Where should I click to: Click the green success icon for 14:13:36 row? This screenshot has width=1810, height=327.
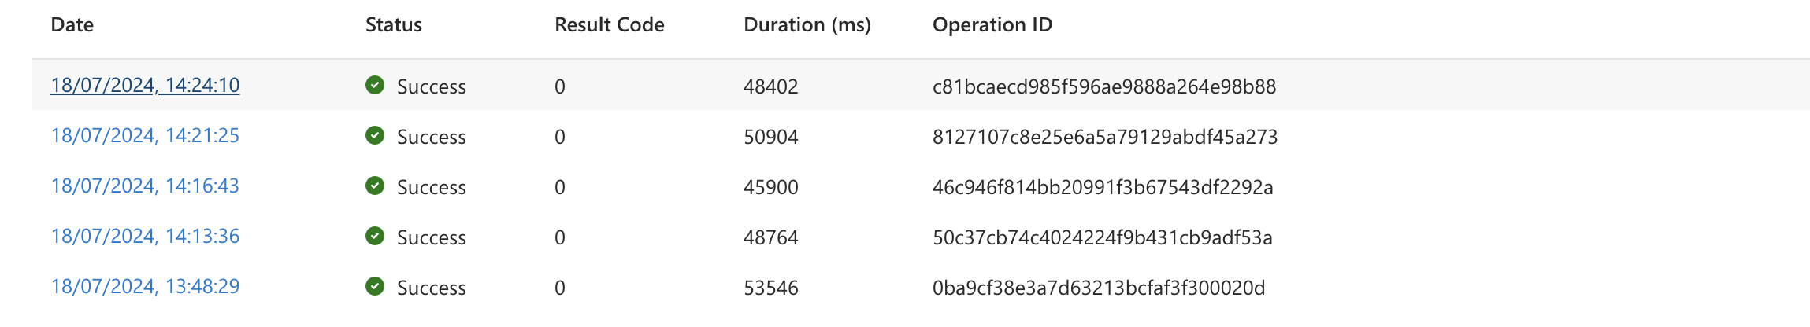point(375,236)
